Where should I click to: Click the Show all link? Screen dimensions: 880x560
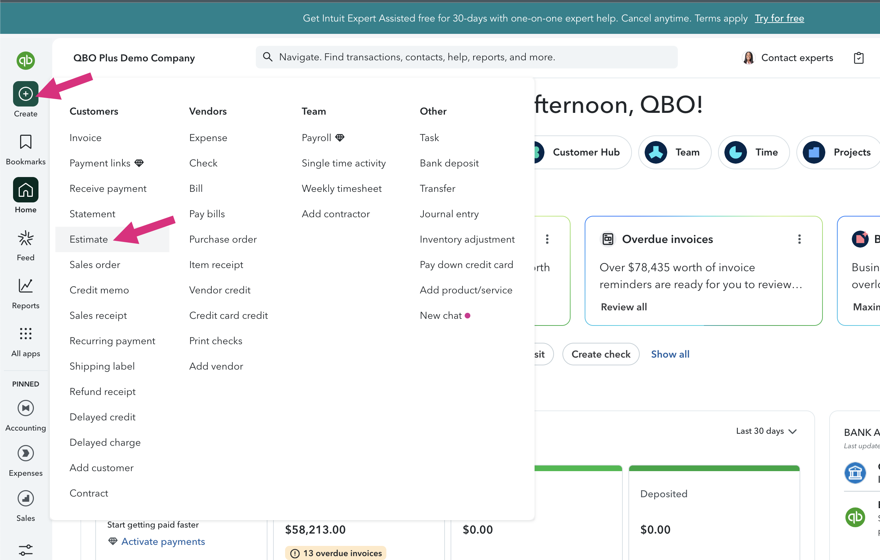(670, 354)
